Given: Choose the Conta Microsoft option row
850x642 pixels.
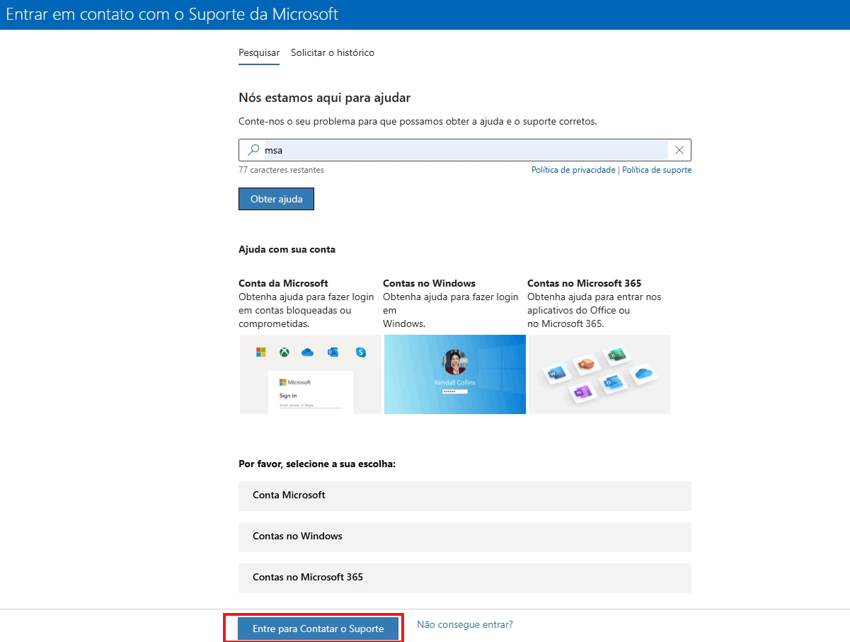Looking at the screenshot, I should 465,495.
